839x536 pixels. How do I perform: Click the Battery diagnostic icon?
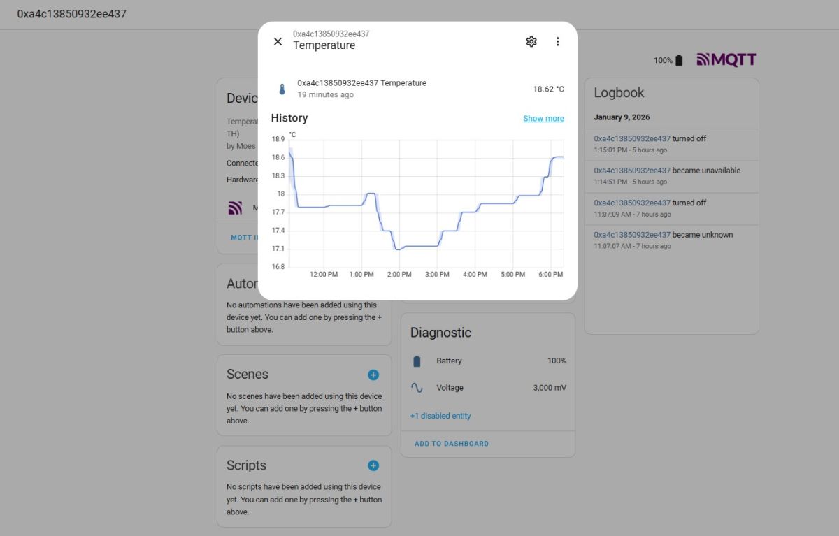coord(417,361)
